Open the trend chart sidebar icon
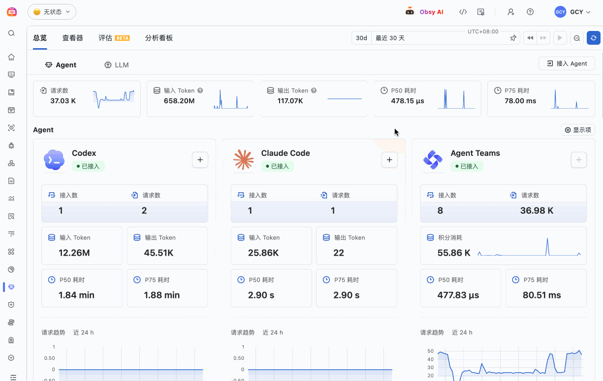The width and height of the screenshot is (603, 381). pos(11,199)
